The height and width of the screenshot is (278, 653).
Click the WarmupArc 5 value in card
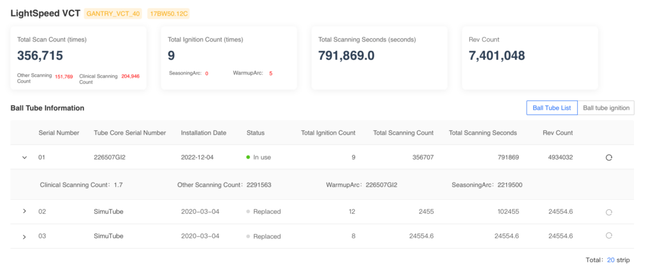point(270,74)
